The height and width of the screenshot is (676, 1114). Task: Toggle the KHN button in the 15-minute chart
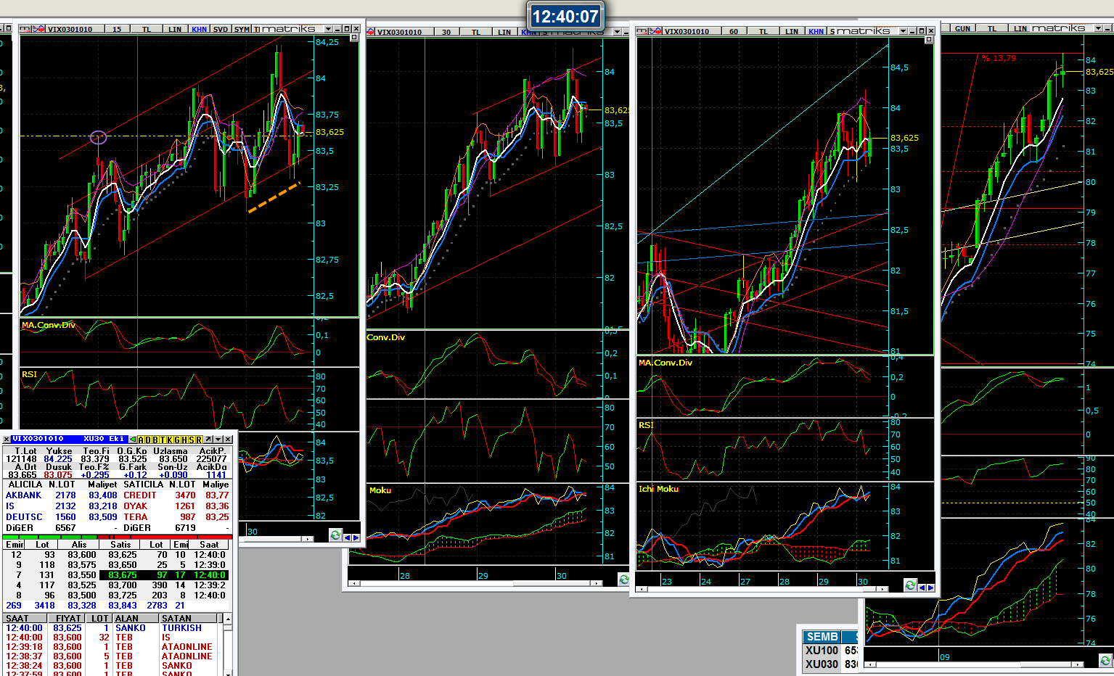pos(199,29)
